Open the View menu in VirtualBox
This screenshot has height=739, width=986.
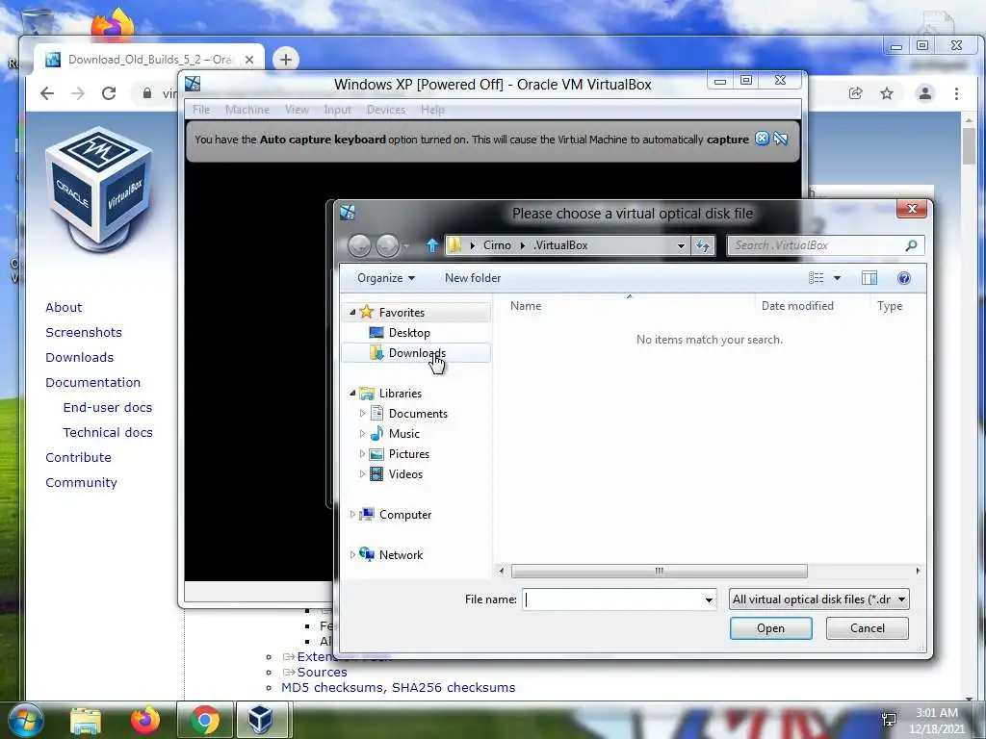pos(297,110)
